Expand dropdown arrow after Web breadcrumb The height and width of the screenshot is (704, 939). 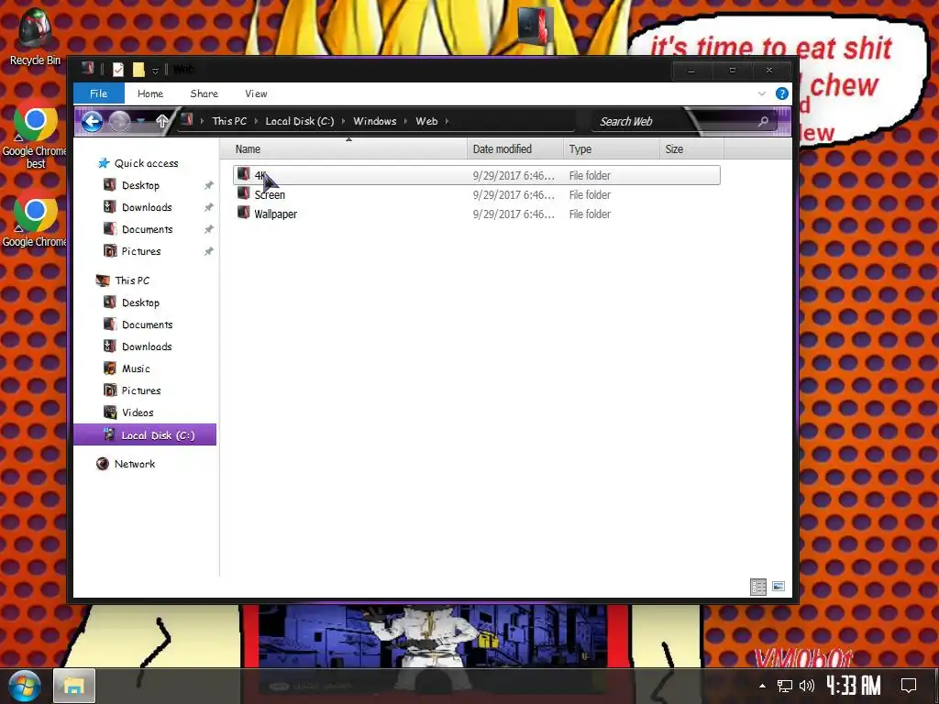pos(447,121)
